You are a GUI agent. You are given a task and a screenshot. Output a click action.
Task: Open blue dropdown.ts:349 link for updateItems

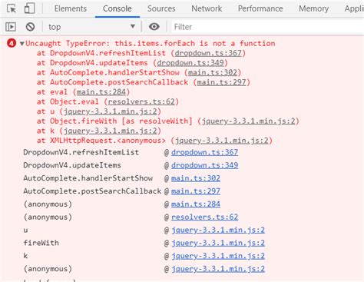(204, 165)
